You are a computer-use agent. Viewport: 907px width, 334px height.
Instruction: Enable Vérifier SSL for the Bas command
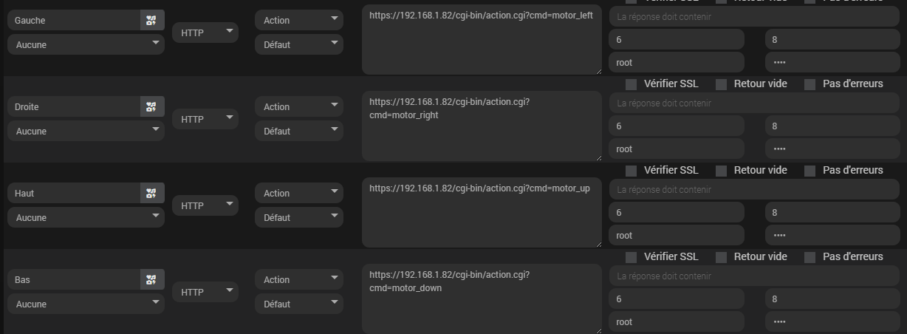coord(631,257)
